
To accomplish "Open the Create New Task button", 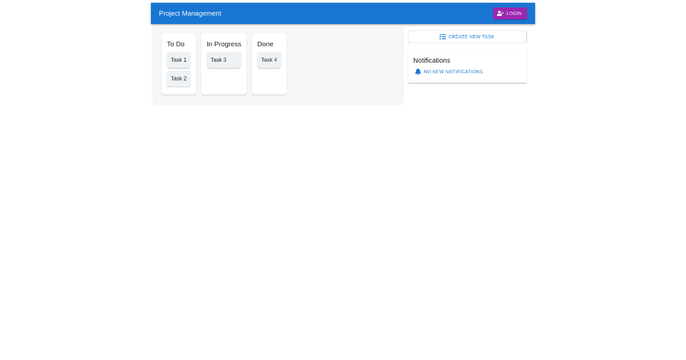I will (467, 37).
